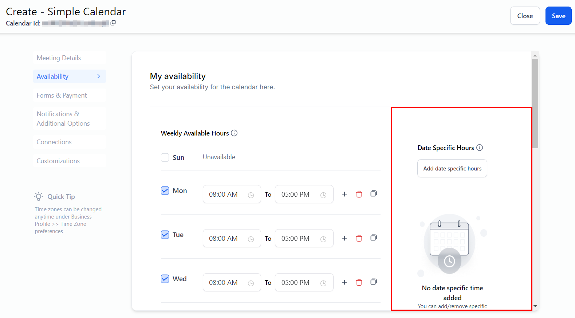Copy the Calendar Id to clipboard
This screenshot has height=318, width=575.
pyautogui.click(x=113, y=23)
